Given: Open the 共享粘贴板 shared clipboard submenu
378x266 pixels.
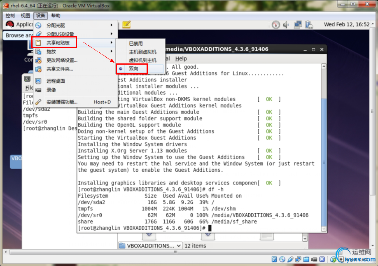Looking at the screenshot, I should [x=75, y=43].
